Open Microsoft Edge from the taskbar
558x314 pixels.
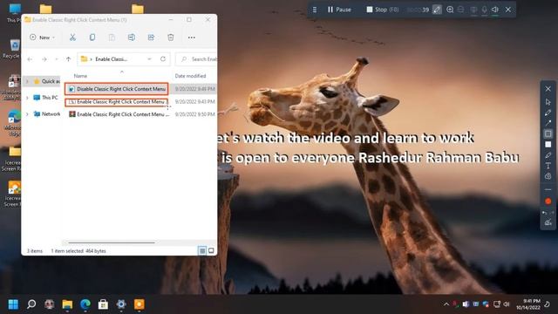coord(85,304)
